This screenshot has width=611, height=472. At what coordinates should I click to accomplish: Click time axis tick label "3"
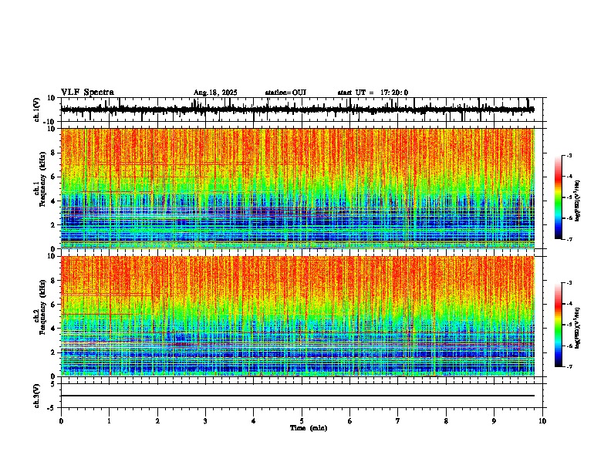[205, 421]
